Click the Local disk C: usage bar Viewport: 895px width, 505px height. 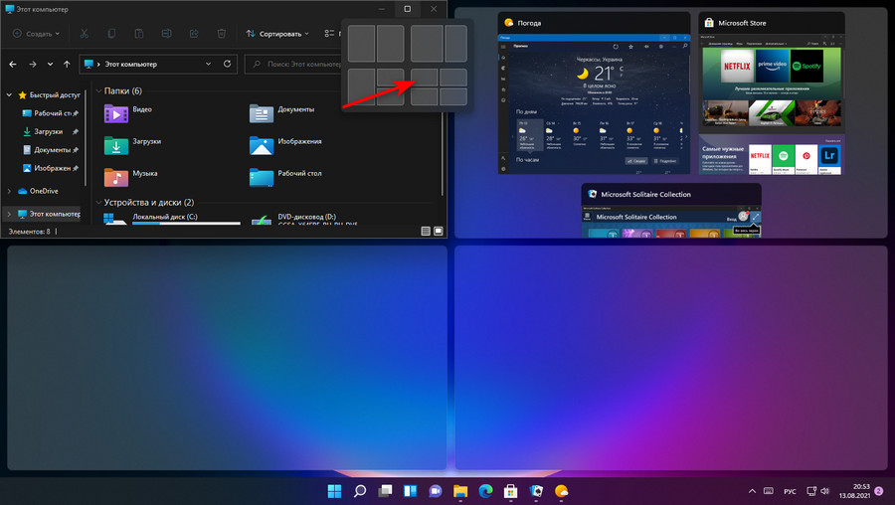186,223
